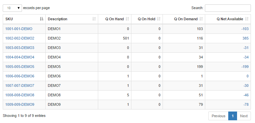Go to Next page
255x123 pixels.
click(x=244, y=116)
